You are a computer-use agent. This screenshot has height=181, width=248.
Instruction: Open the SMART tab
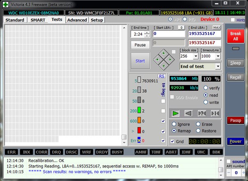[x=38, y=20]
